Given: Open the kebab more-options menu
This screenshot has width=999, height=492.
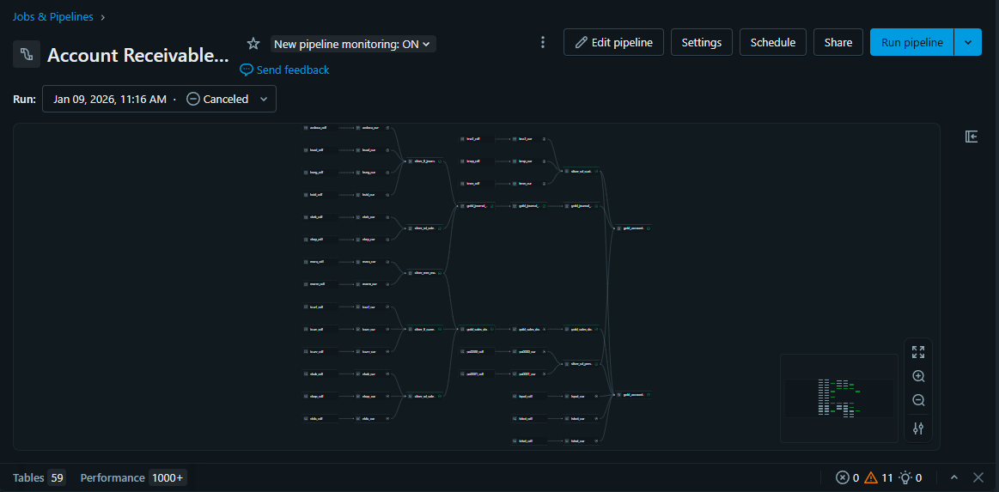Looking at the screenshot, I should pyautogui.click(x=542, y=43).
